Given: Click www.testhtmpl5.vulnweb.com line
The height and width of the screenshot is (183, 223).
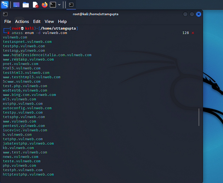Looking at the screenshot, I should (x=32, y=77).
